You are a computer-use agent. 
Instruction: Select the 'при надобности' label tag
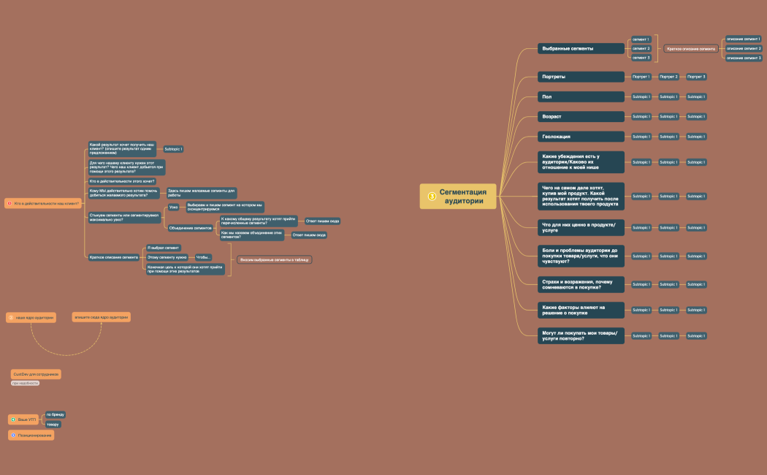click(x=25, y=383)
